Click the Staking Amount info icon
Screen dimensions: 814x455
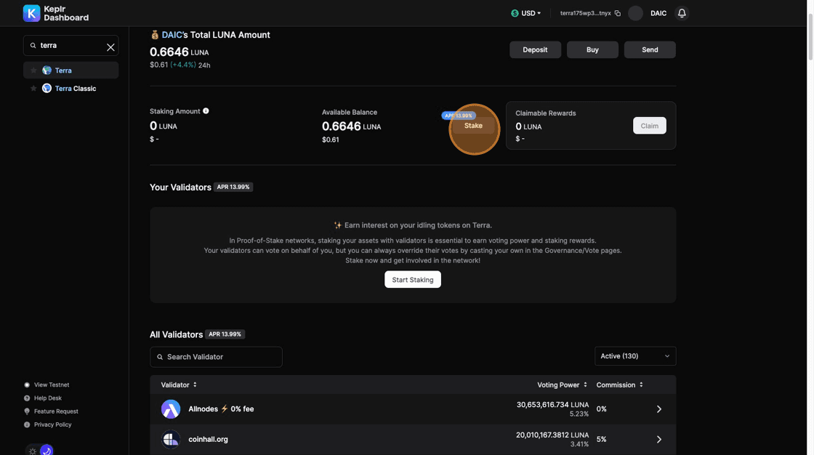click(206, 111)
